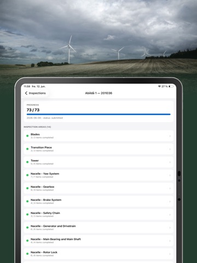Expand chevron on Main Bearing row
Image resolution: width=197 pixels, height=263 pixels.
170,241
